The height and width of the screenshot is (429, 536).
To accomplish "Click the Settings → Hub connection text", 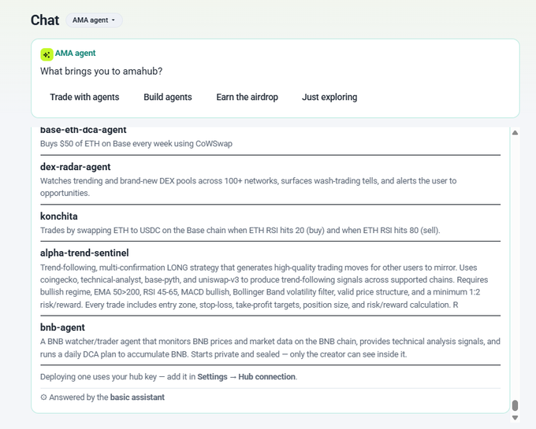I will tap(247, 377).
